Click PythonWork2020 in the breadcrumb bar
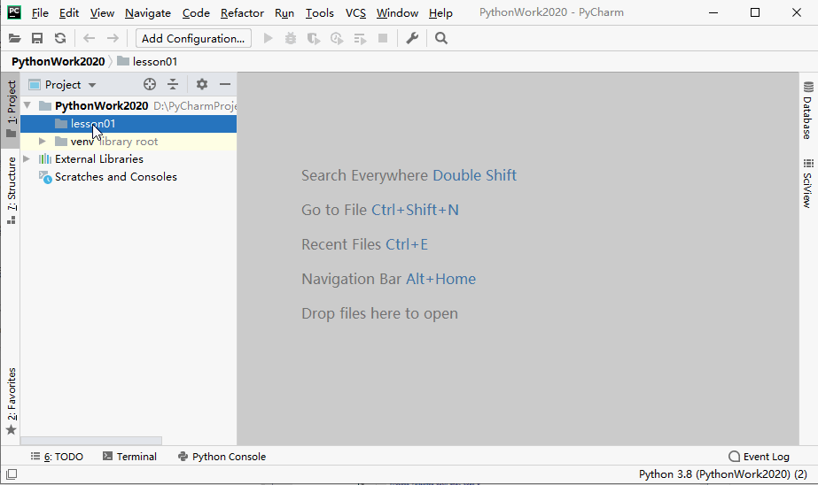 coord(58,61)
